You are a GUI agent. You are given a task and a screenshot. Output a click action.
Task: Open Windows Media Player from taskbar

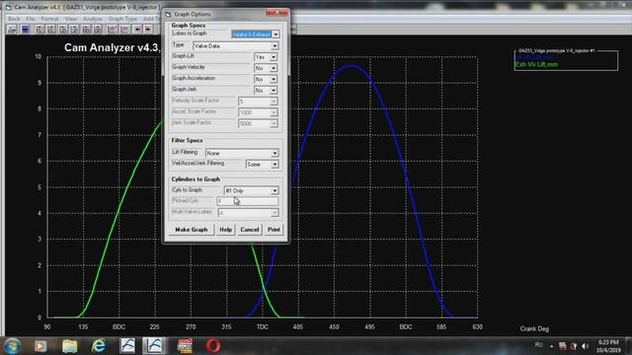pyautogui.click(x=40, y=346)
